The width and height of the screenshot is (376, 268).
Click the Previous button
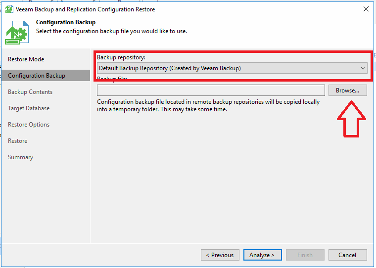220,255
